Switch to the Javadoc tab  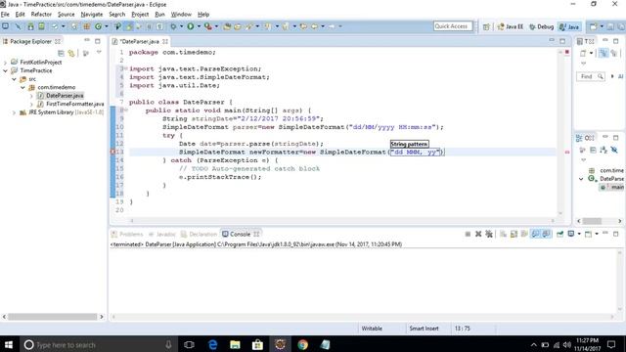162,235
